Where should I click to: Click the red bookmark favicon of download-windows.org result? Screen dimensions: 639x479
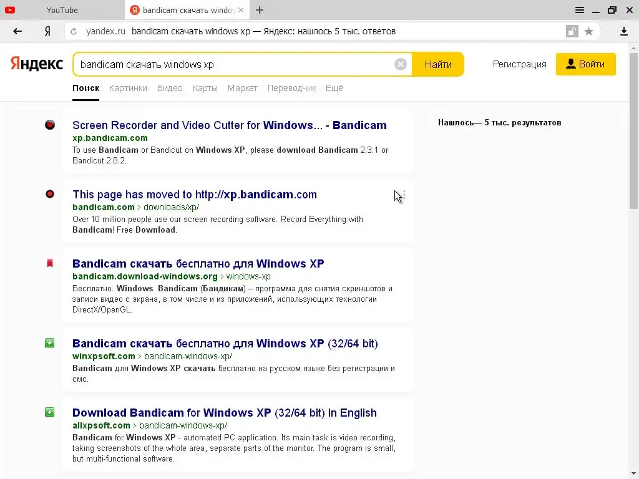pos(50,263)
